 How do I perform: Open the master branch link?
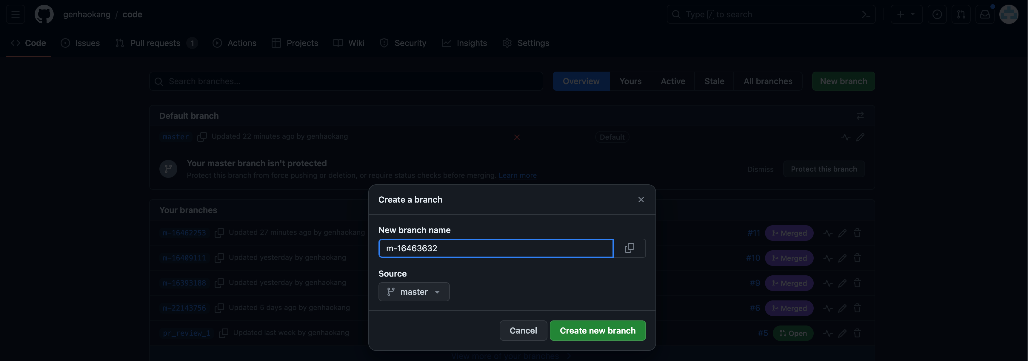176,137
